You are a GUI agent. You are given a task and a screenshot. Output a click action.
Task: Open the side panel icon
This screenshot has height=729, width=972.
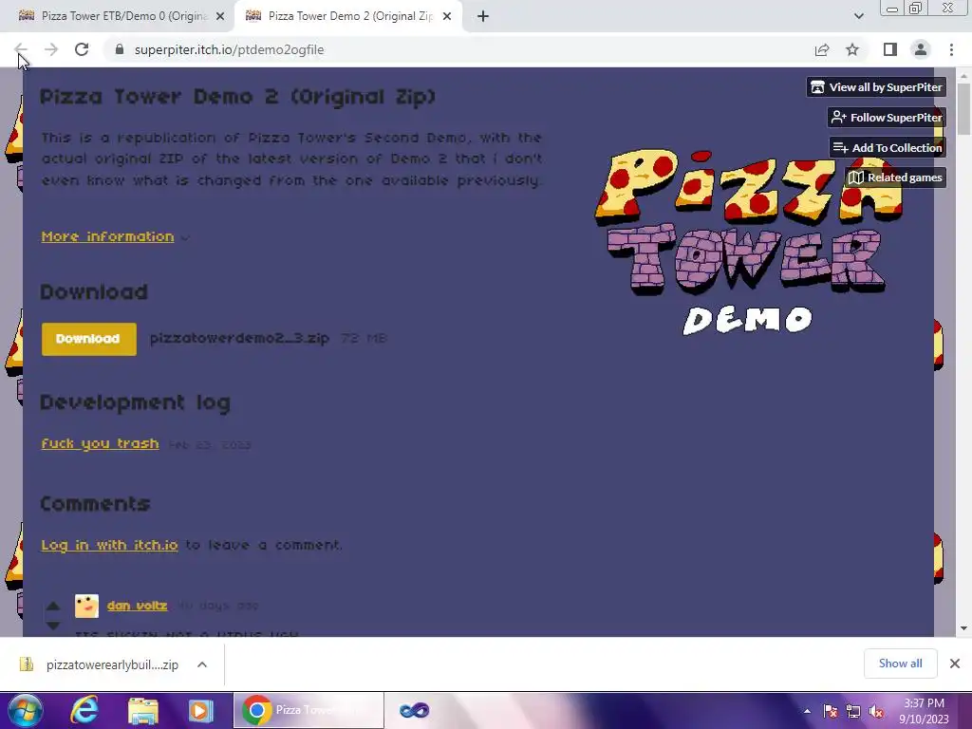click(x=890, y=49)
